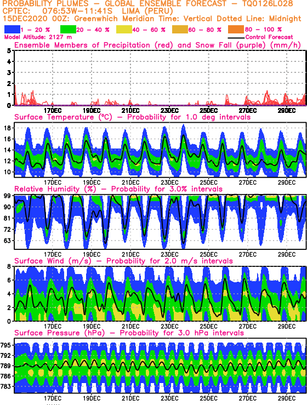This screenshot has height=405, width=307.
Task: Click the blue 1 - 20 % legend swatch
Action: tap(13, 30)
